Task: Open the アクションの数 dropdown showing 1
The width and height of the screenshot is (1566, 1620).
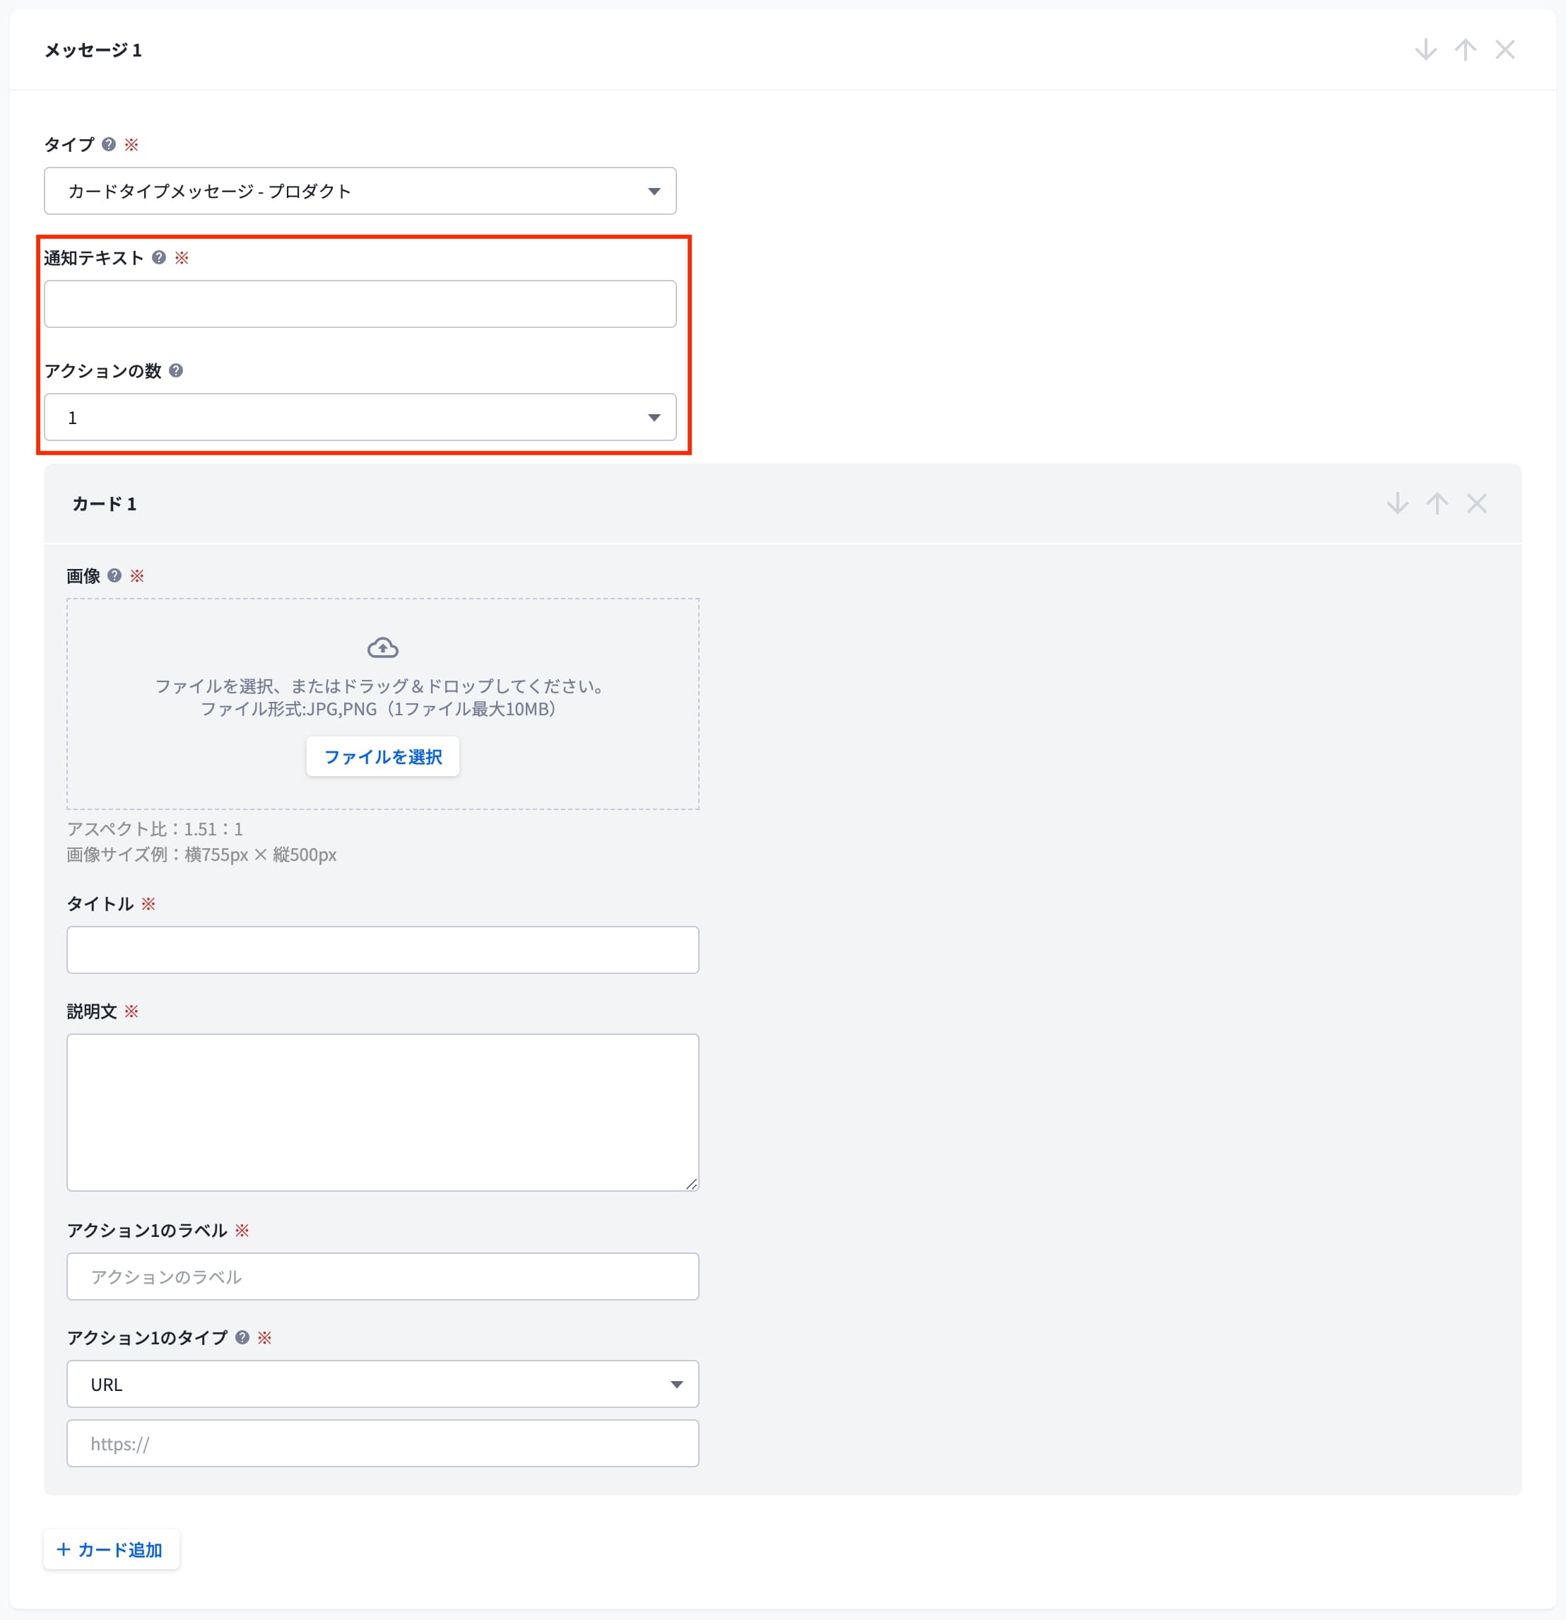Action: [360, 418]
